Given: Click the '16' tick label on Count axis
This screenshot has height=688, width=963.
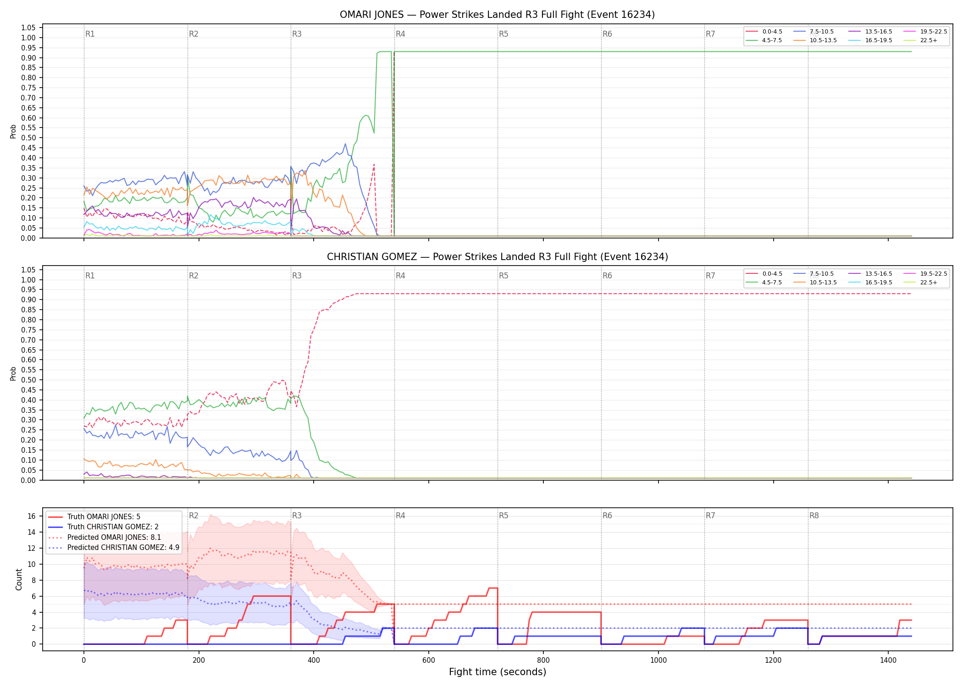Looking at the screenshot, I should pyautogui.click(x=32, y=516).
